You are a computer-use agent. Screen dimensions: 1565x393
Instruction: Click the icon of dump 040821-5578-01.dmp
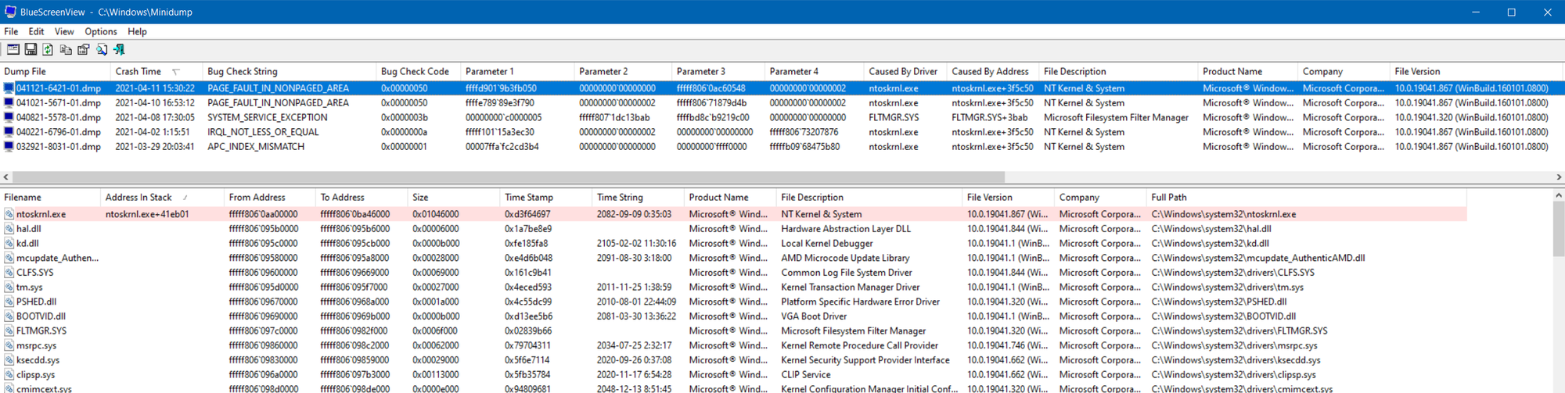point(9,117)
